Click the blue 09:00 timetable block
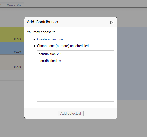Image resolution: width=147 pixels, height=137 pixels. (12, 49)
